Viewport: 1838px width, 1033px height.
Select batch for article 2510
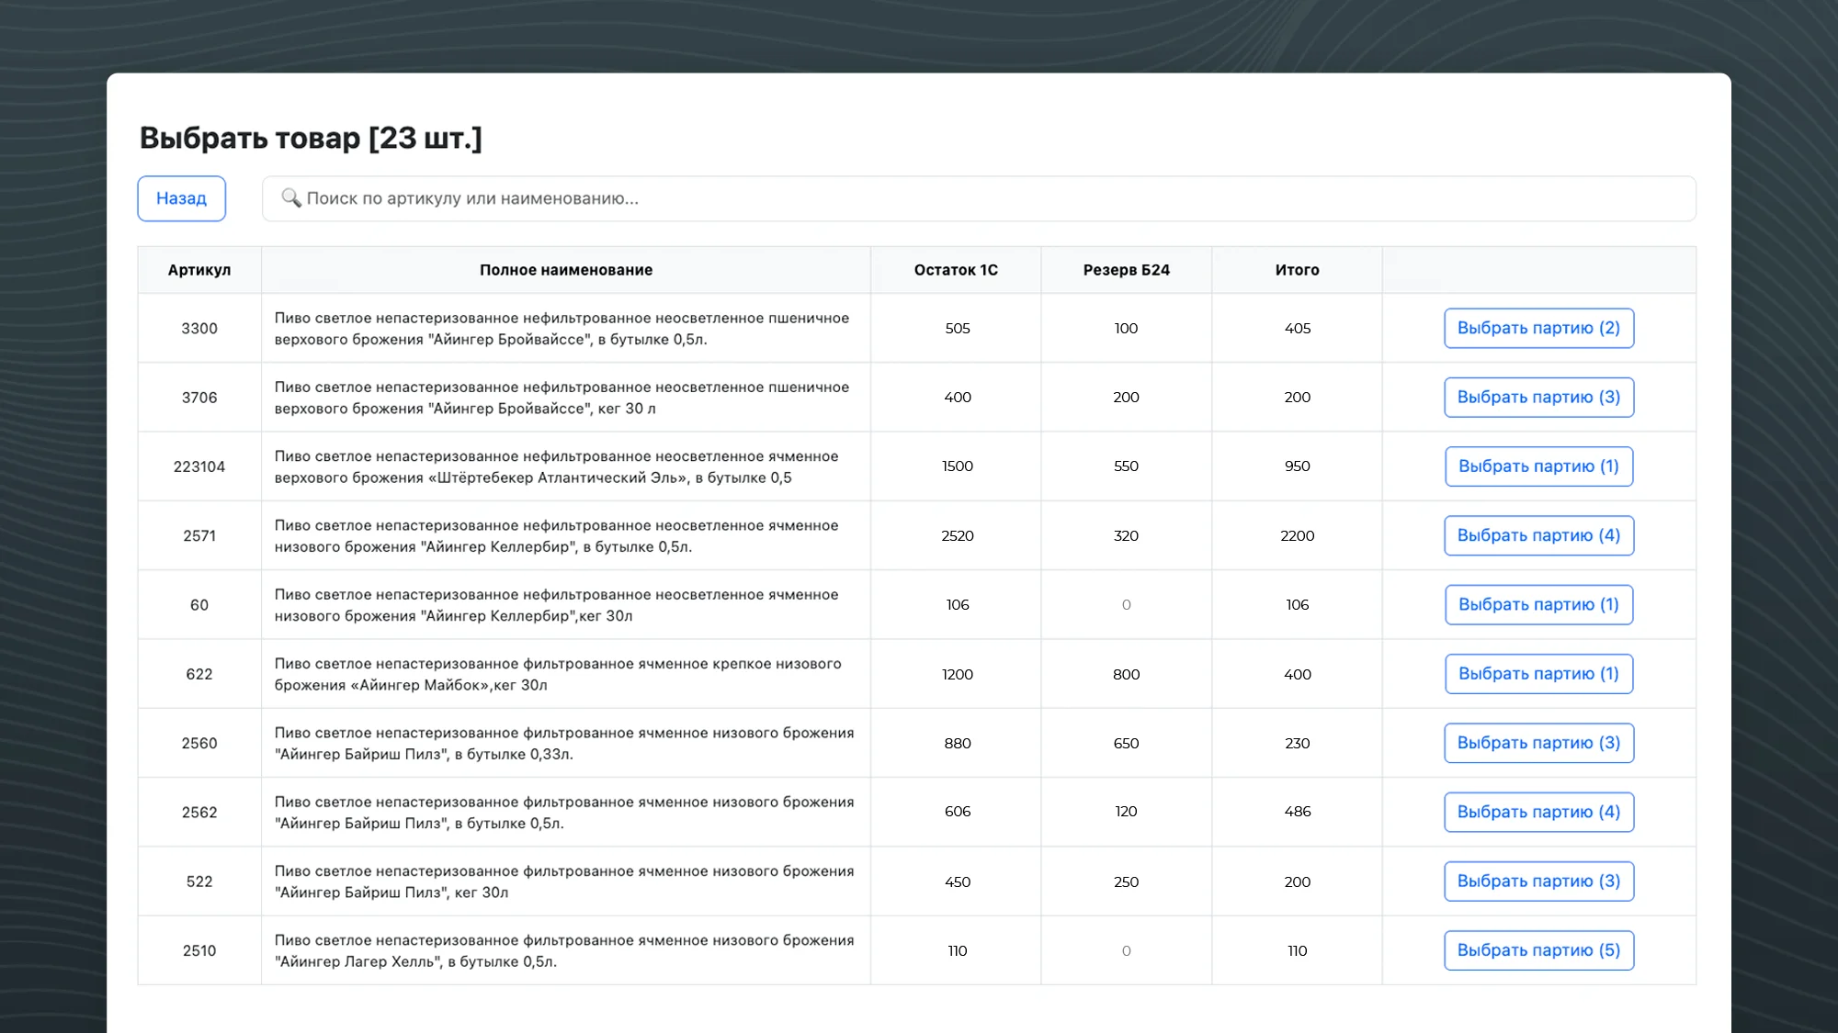pos(1538,950)
